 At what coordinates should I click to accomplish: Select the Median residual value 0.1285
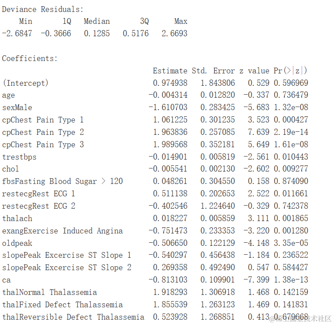(97, 34)
